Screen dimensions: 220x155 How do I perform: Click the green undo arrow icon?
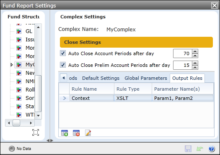coord(200,149)
